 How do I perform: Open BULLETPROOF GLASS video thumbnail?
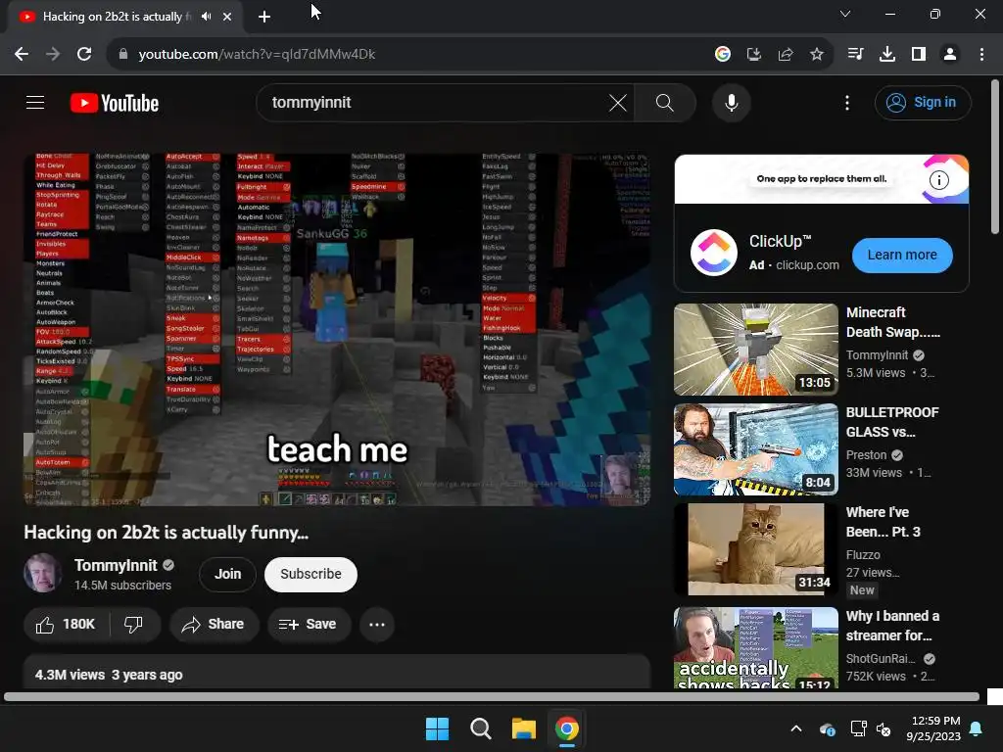[755, 448]
